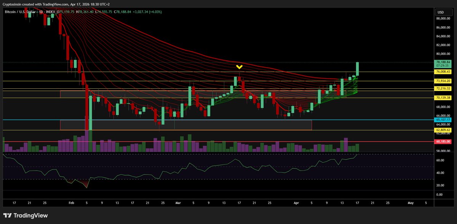Select the 73,934.20 horizontal line price label

[x=443, y=81]
